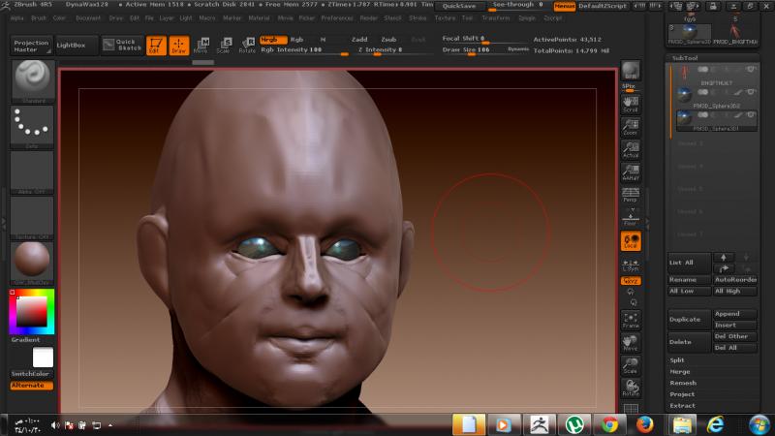Expand the Merge section
The width and height of the screenshot is (775, 436).
click(x=680, y=372)
